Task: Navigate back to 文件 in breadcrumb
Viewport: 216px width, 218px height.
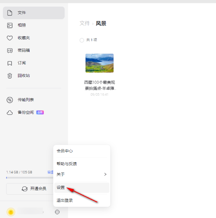Action: [85, 23]
